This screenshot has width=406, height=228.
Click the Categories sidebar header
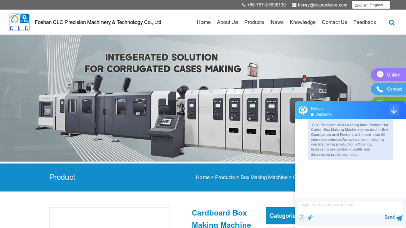(x=281, y=216)
